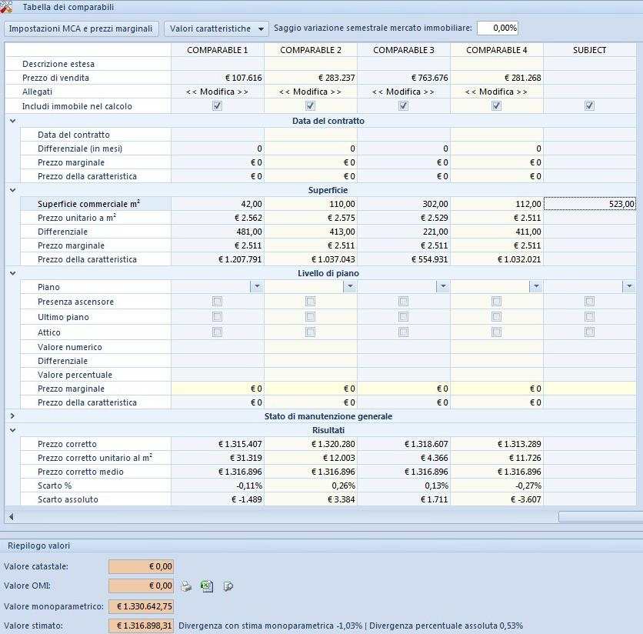The image size is (643, 634).
Task: Click the tools icon beside Tabella dei comparabili
Action: 7,7
